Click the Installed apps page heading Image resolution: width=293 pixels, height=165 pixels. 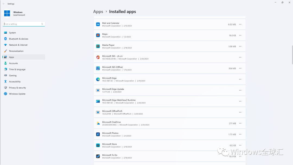click(122, 12)
